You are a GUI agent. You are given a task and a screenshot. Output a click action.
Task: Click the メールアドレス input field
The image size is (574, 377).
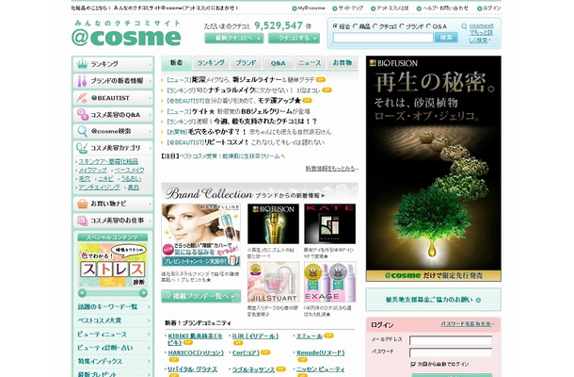tap(451, 340)
